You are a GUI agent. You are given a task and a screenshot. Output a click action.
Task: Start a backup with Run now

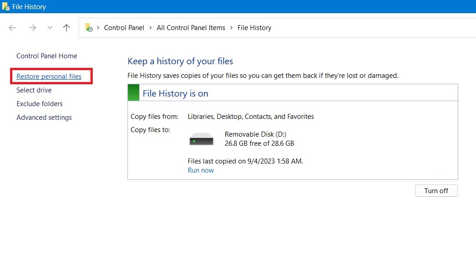click(201, 170)
